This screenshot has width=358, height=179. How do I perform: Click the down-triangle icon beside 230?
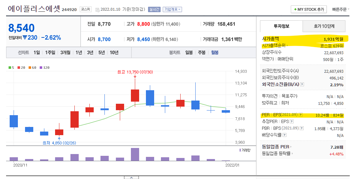(25, 37)
